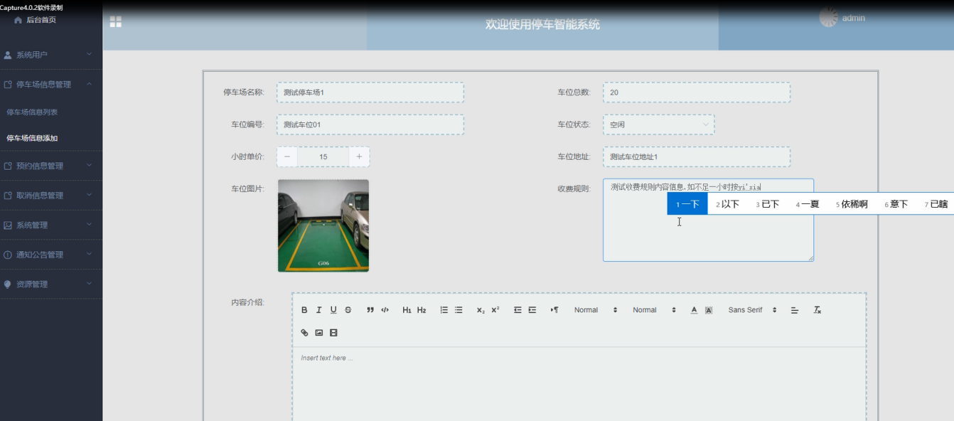The width and height of the screenshot is (954, 421).
Task: Toggle italic formatting in content editor
Action: tap(318, 310)
